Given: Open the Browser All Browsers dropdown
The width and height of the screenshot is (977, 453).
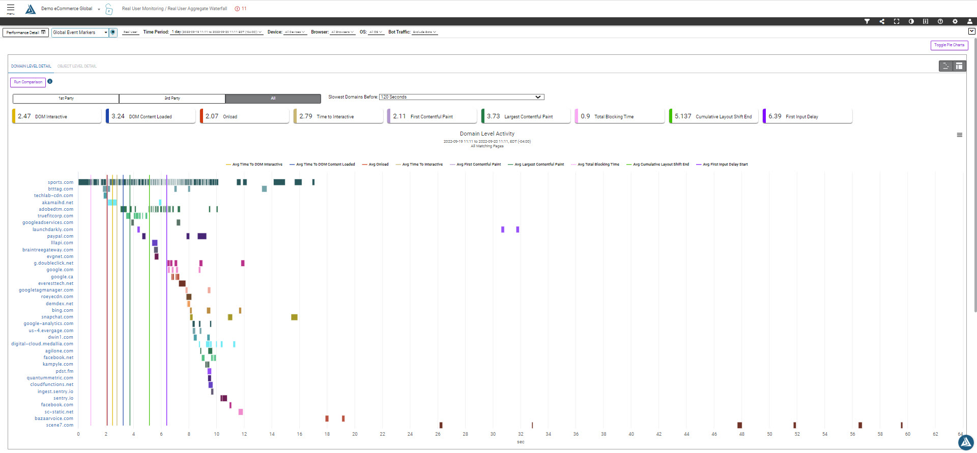Looking at the screenshot, I should [x=342, y=32].
